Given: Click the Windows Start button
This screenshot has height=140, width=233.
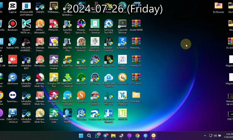Looking at the screenshot, I should (81, 136).
